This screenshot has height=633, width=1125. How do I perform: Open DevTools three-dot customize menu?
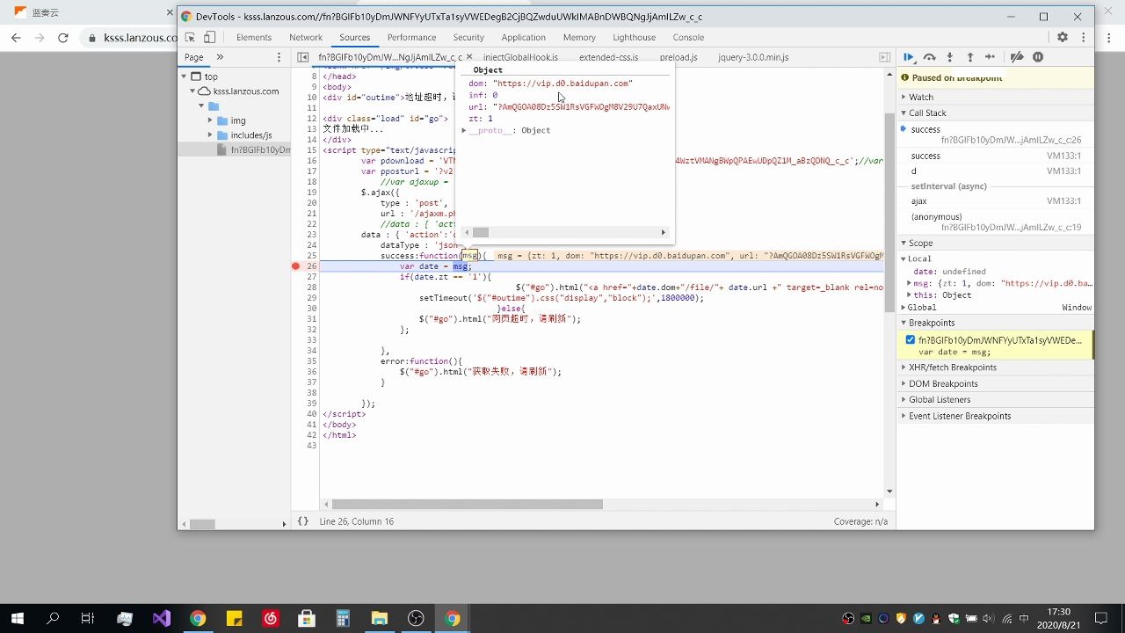tap(1084, 37)
